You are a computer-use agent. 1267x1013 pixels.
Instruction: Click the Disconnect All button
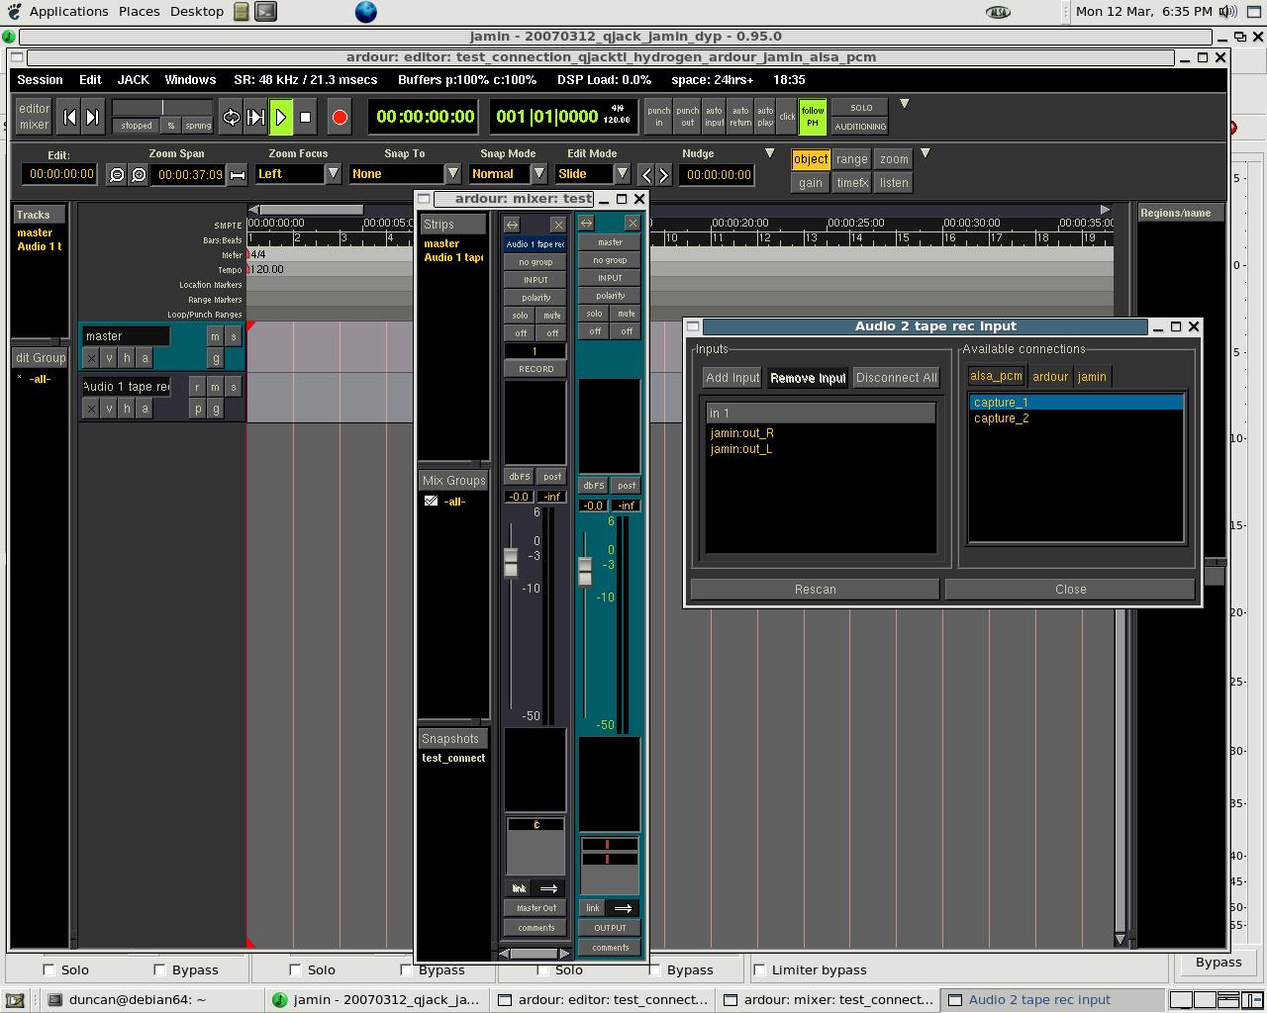pyautogui.click(x=896, y=378)
